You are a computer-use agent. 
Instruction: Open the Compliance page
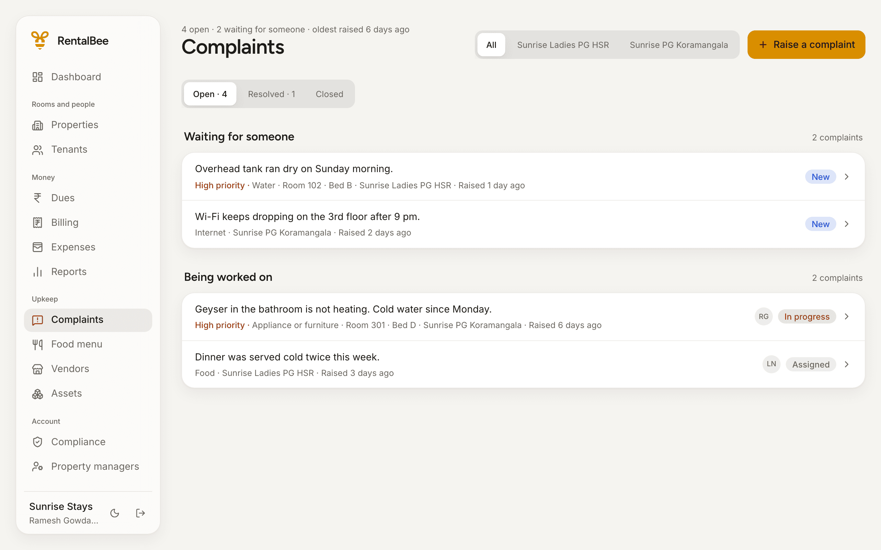pyautogui.click(x=88, y=442)
